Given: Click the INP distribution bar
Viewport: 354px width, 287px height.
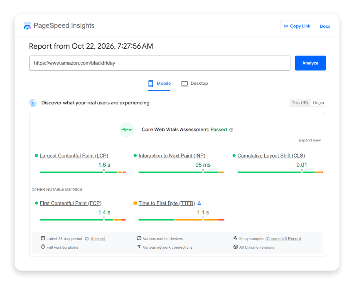Looking at the screenshot, I should pos(181,172).
